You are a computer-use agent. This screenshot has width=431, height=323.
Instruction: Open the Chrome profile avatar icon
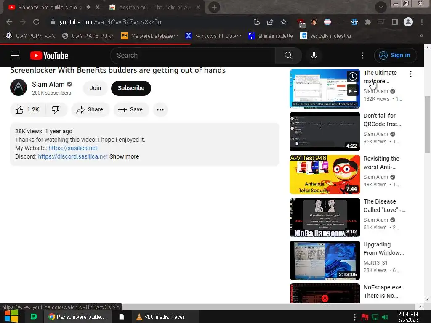[408, 22]
